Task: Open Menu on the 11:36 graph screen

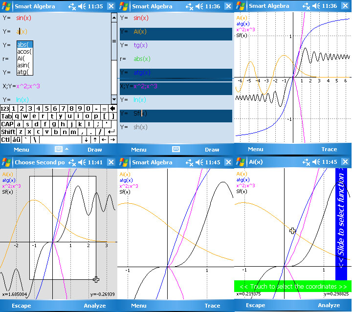Action: click(256, 149)
